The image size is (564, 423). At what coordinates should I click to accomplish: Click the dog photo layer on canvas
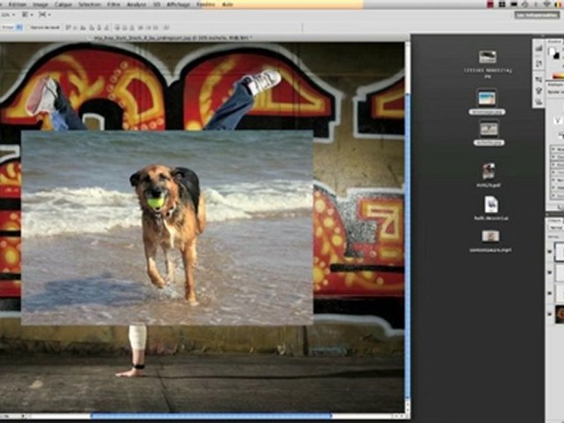tap(167, 228)
